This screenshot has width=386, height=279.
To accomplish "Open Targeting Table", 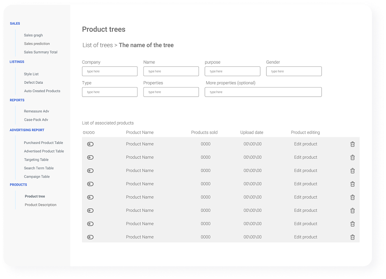I will click(x=36, y=160).
